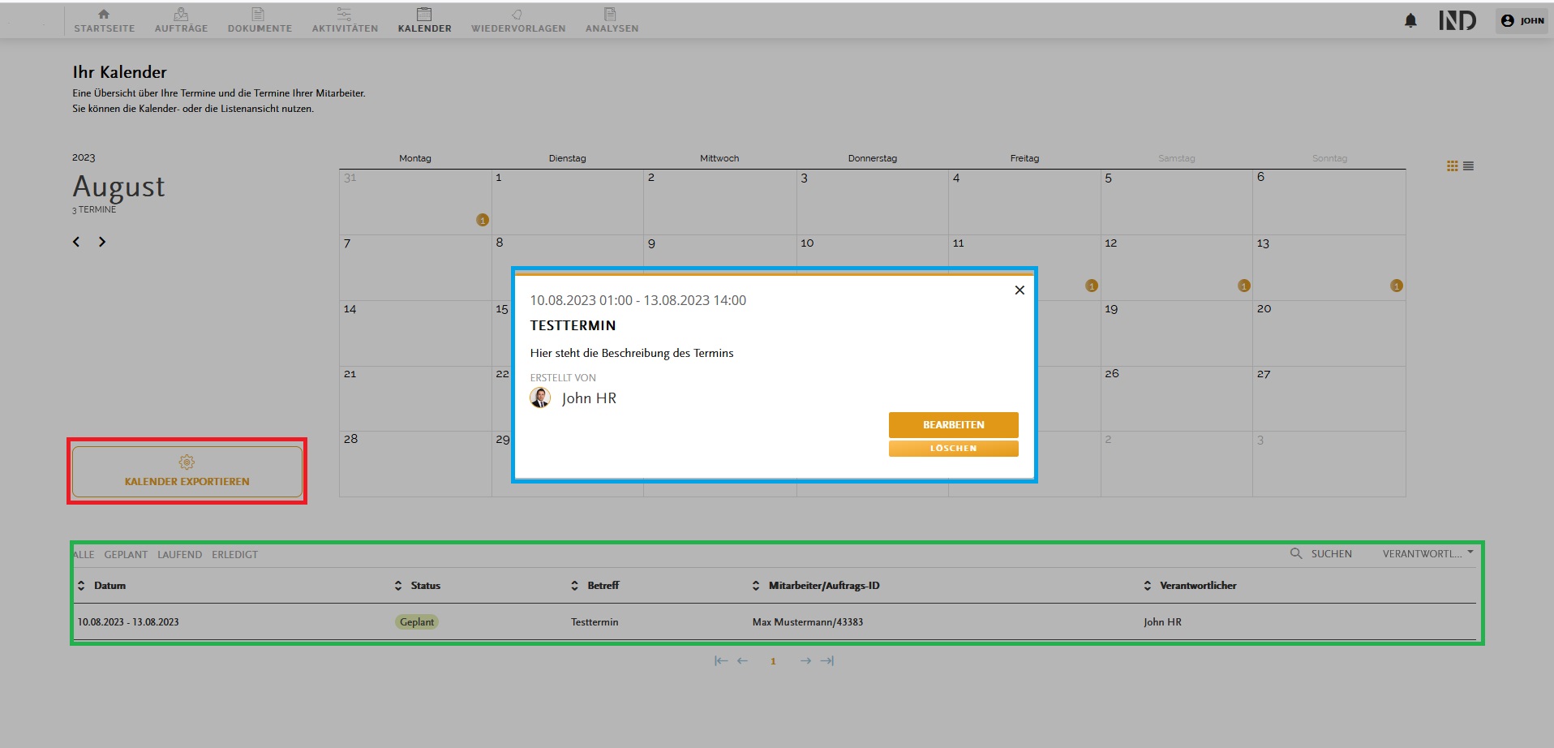Click the IND logo
This screenshot has width=1554, height=748.
coord(1457,20)
